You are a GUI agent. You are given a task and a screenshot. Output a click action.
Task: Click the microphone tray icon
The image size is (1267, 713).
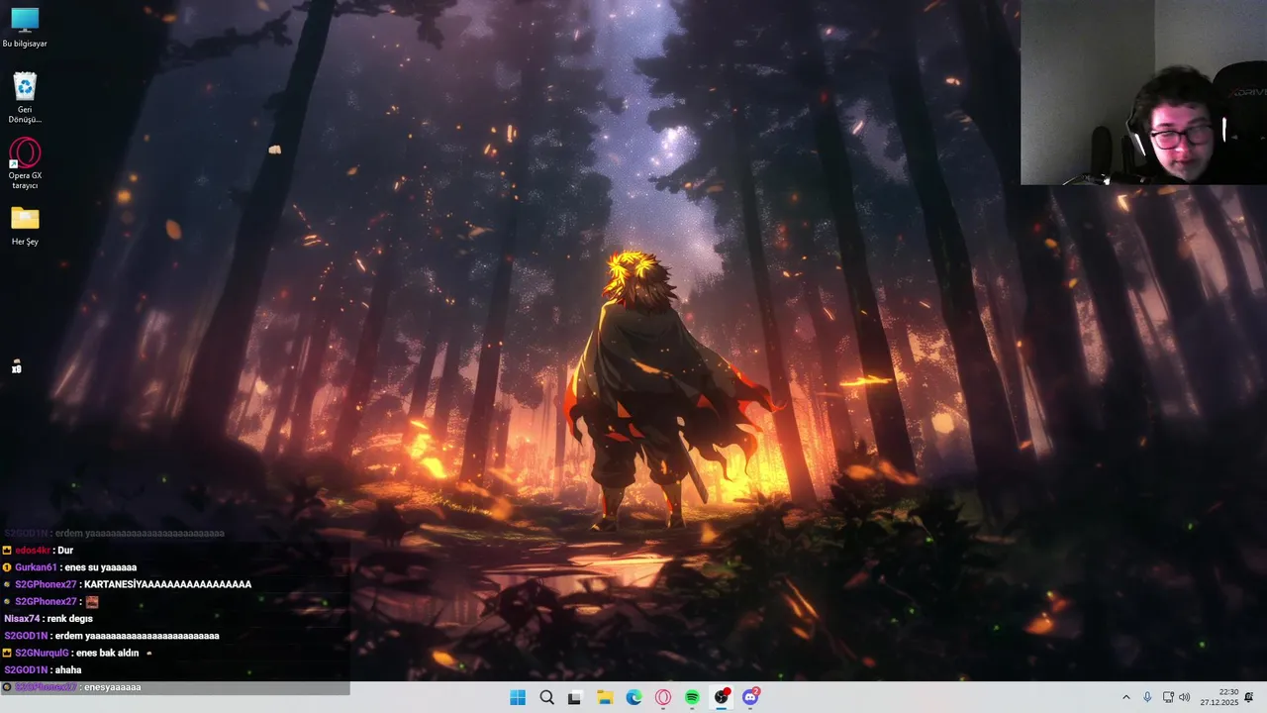(x=1147, y=697)
